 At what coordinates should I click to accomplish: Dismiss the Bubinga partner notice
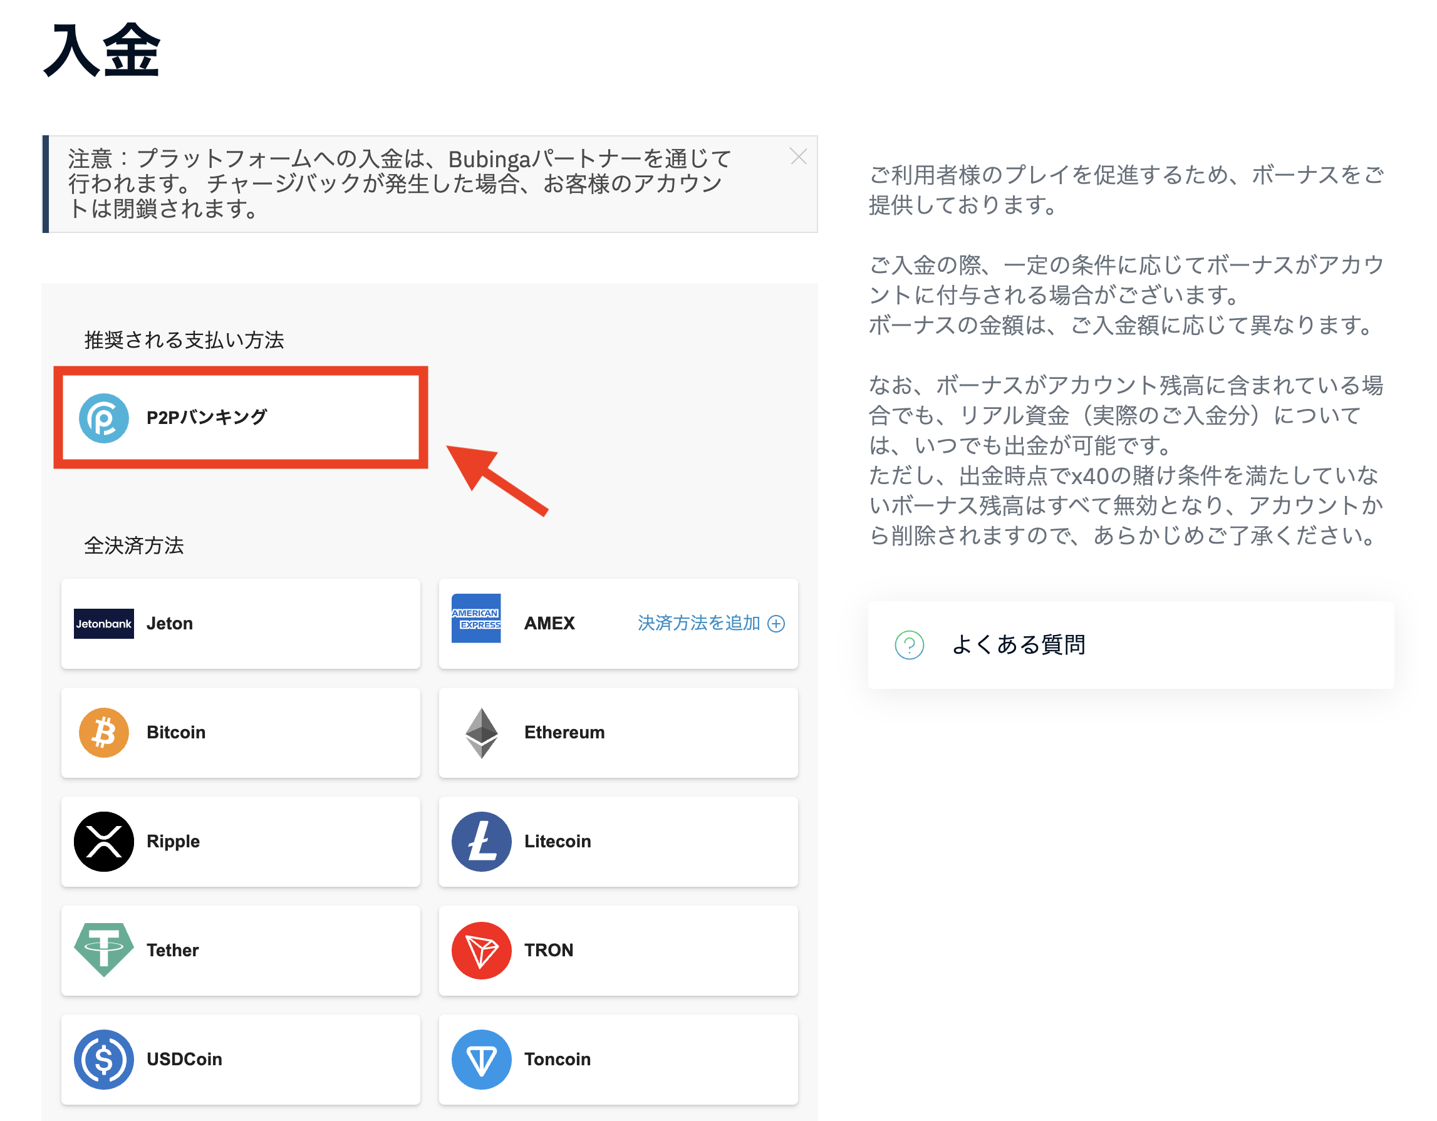point(798,157)
